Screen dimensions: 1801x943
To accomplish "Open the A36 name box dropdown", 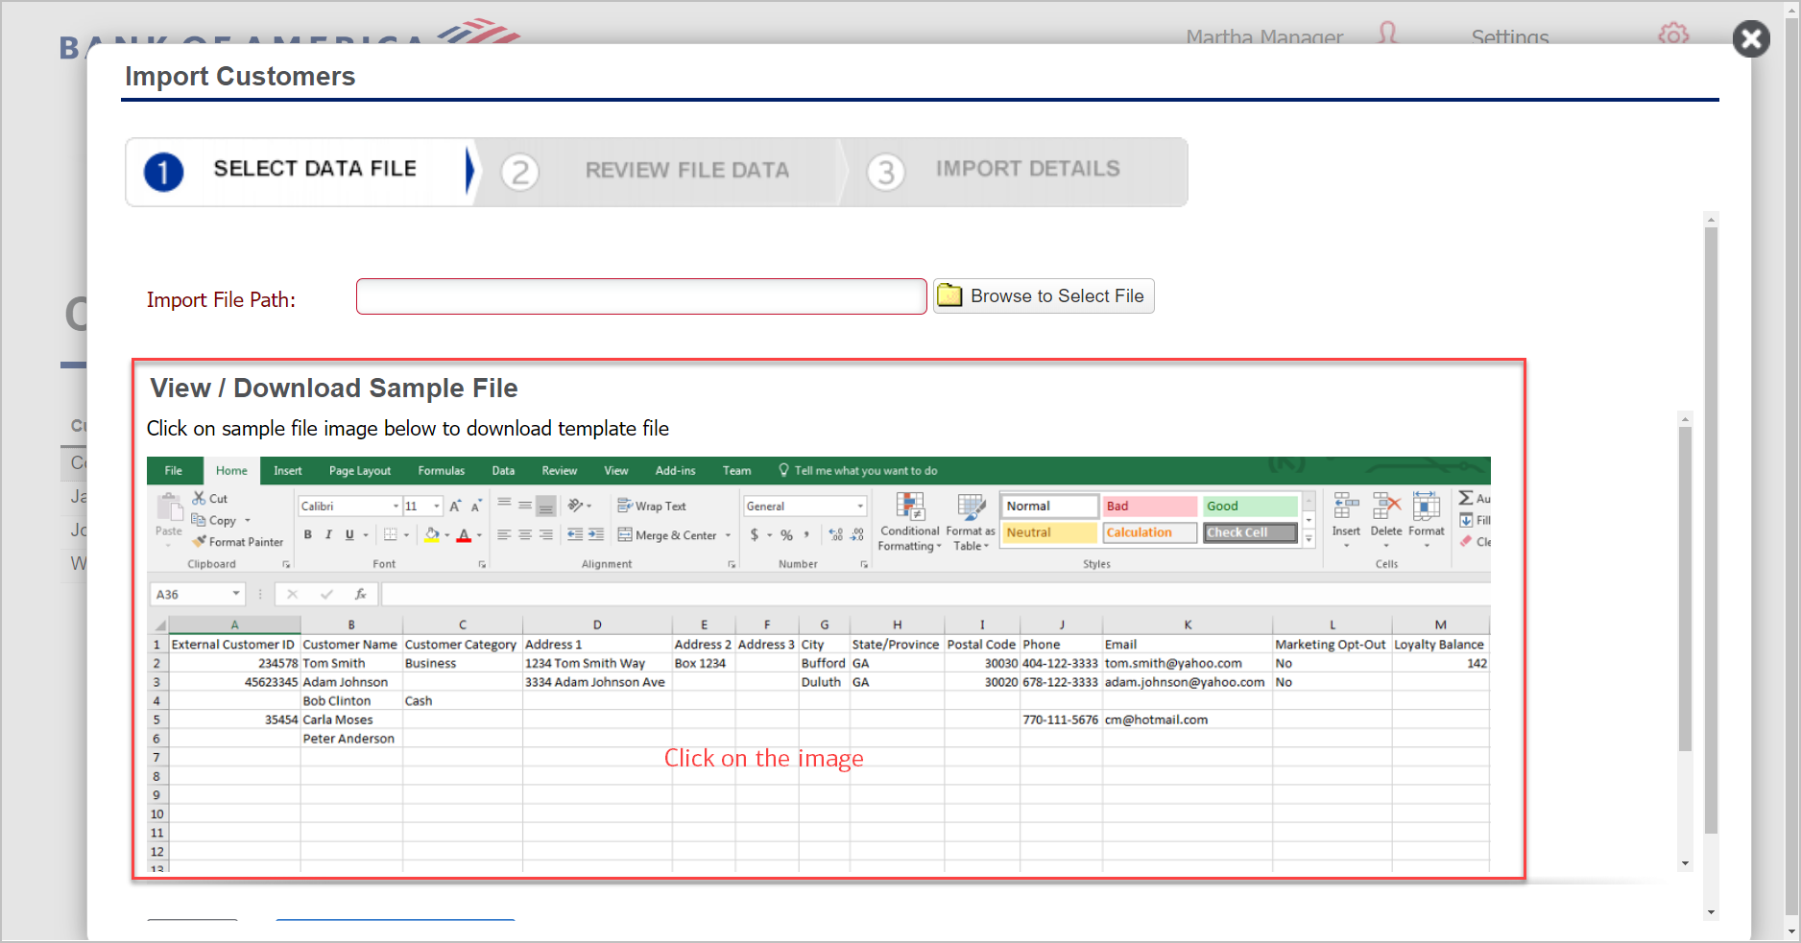I will 236,594.
